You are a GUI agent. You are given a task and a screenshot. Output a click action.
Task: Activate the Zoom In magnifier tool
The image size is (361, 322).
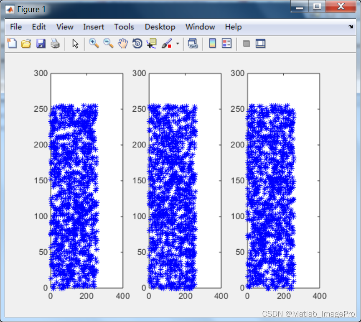coord(94,43)
